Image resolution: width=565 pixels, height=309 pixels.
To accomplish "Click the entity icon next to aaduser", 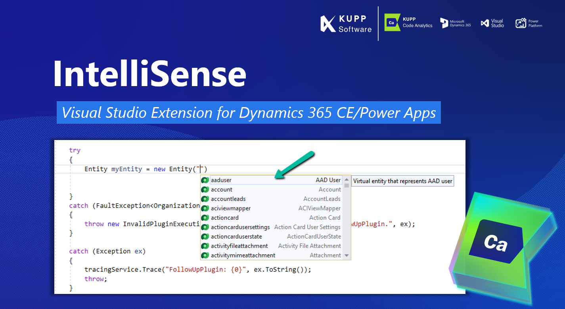I will click(x=205, y=180).
